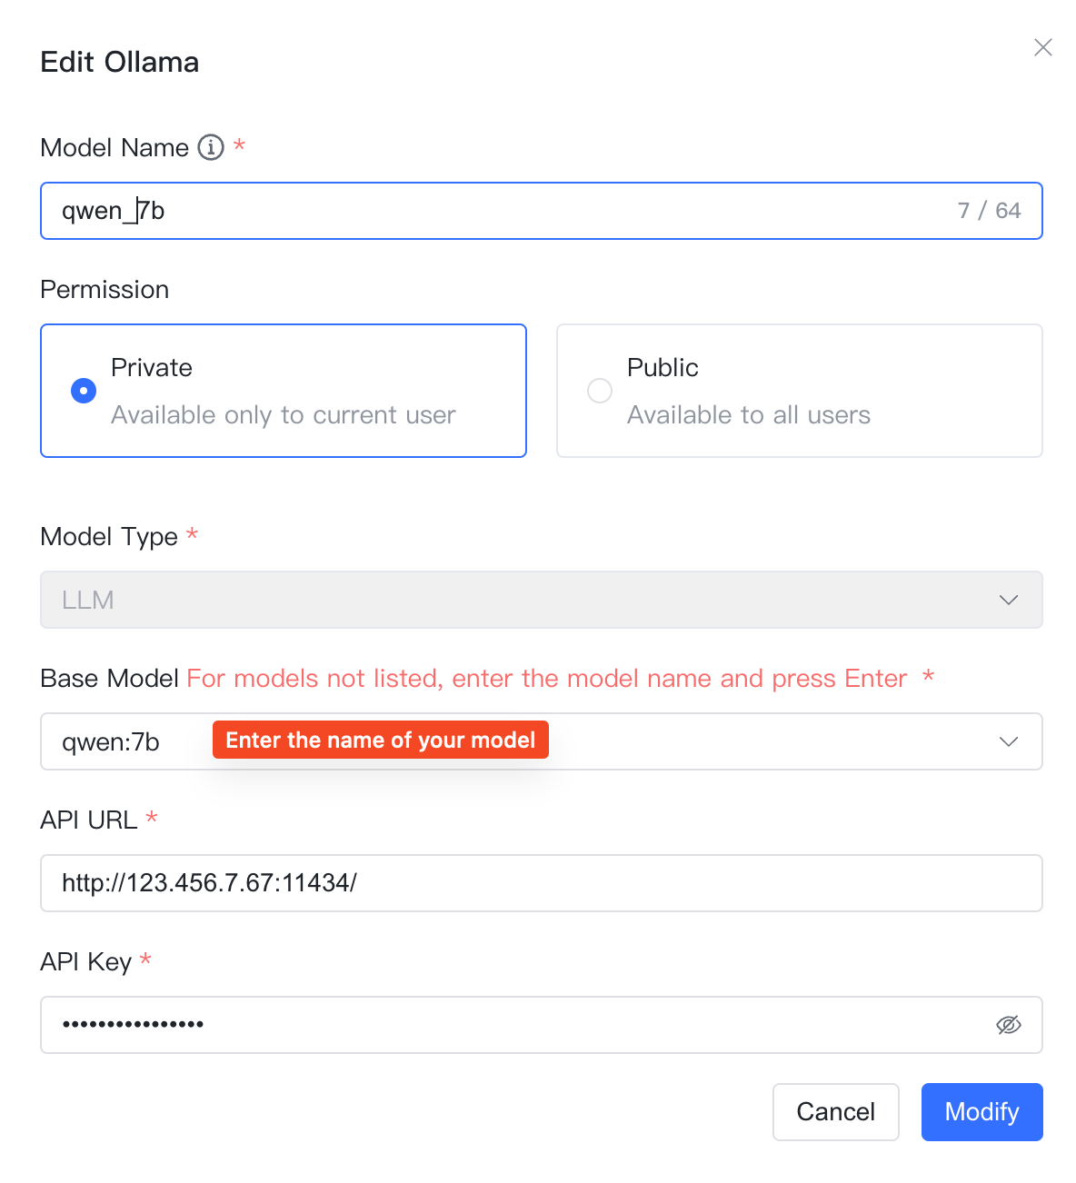The image size is (1076, 1183).
Task: Focus the Model Name field containing qwen_7b
Action: coord(542,211)
